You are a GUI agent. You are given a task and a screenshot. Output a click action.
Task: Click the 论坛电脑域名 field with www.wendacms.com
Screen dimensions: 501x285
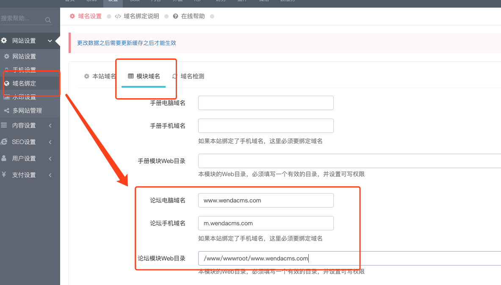click(x=266, y=200)
